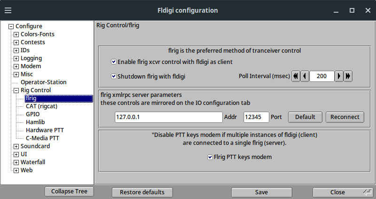Click single left arrow for Poll Interval
Image resolution: width=376 pixels, height=199 pixels.
point(305,76)
